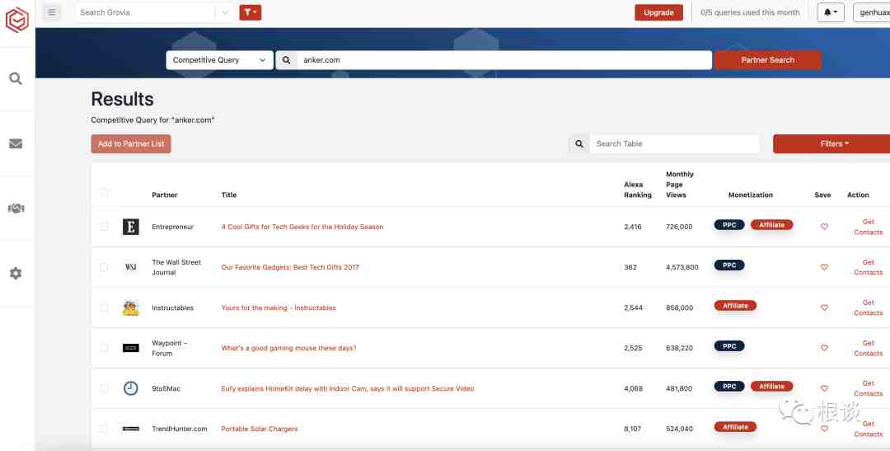
Task: Click the WSJ logo thumbnail
Action: tap(130, 267)
